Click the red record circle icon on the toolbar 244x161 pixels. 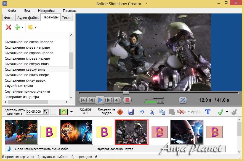tap(120, 112)
